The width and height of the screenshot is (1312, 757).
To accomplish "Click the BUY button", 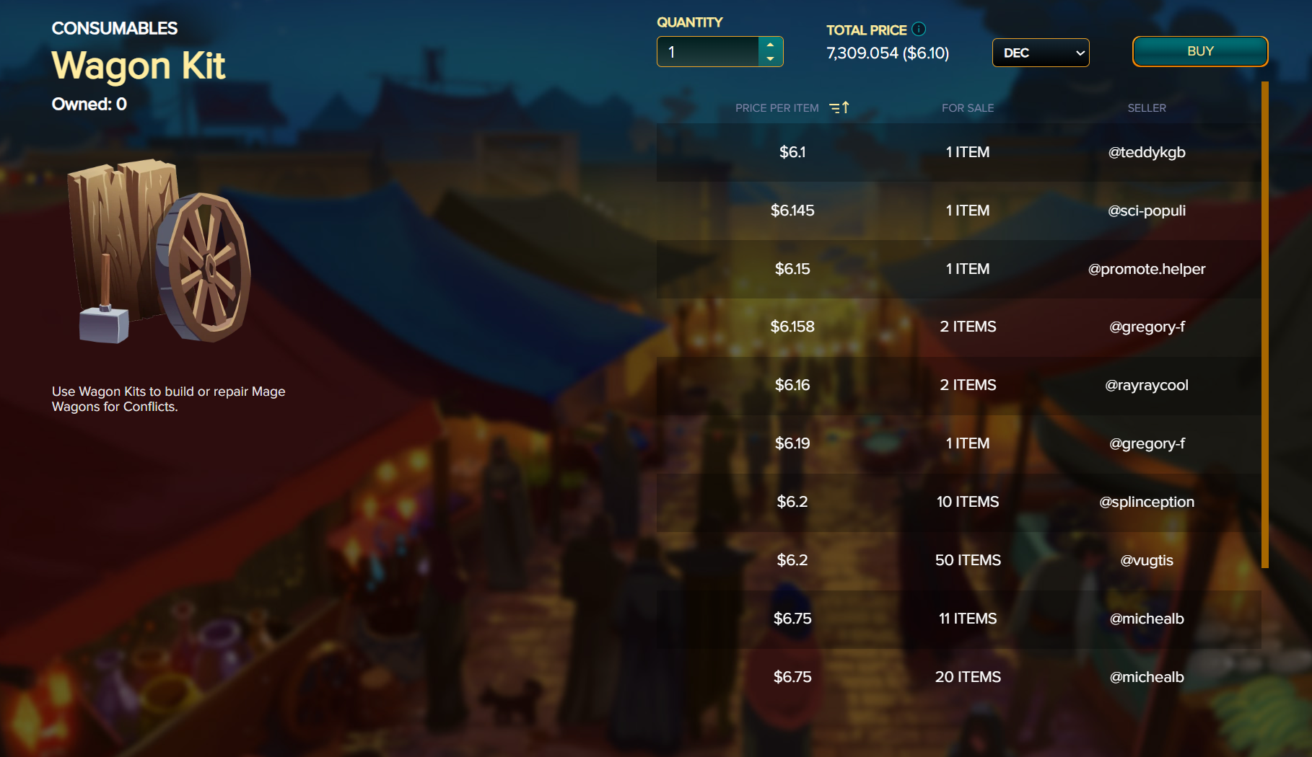I will point(1200,51).
